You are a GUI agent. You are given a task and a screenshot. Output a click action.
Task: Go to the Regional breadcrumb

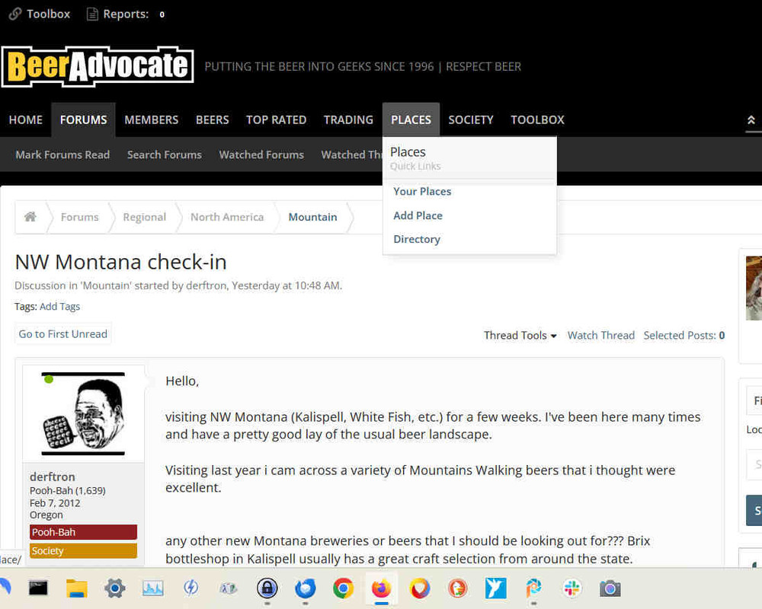coord(144,217)
